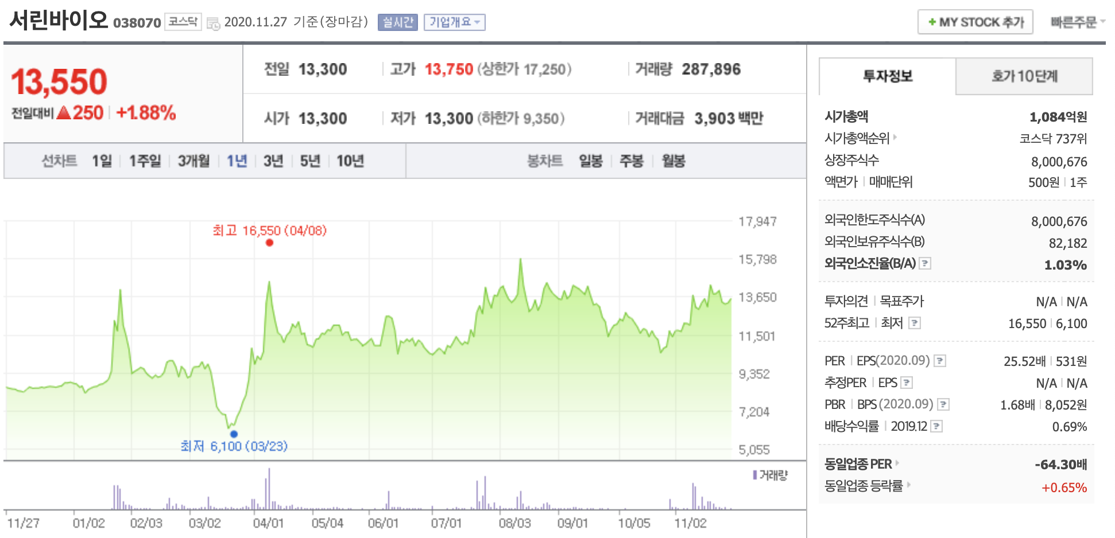Open help icon beside 배당수익률 2019.12
1115x538 pixels.
(x=936, y=426)
